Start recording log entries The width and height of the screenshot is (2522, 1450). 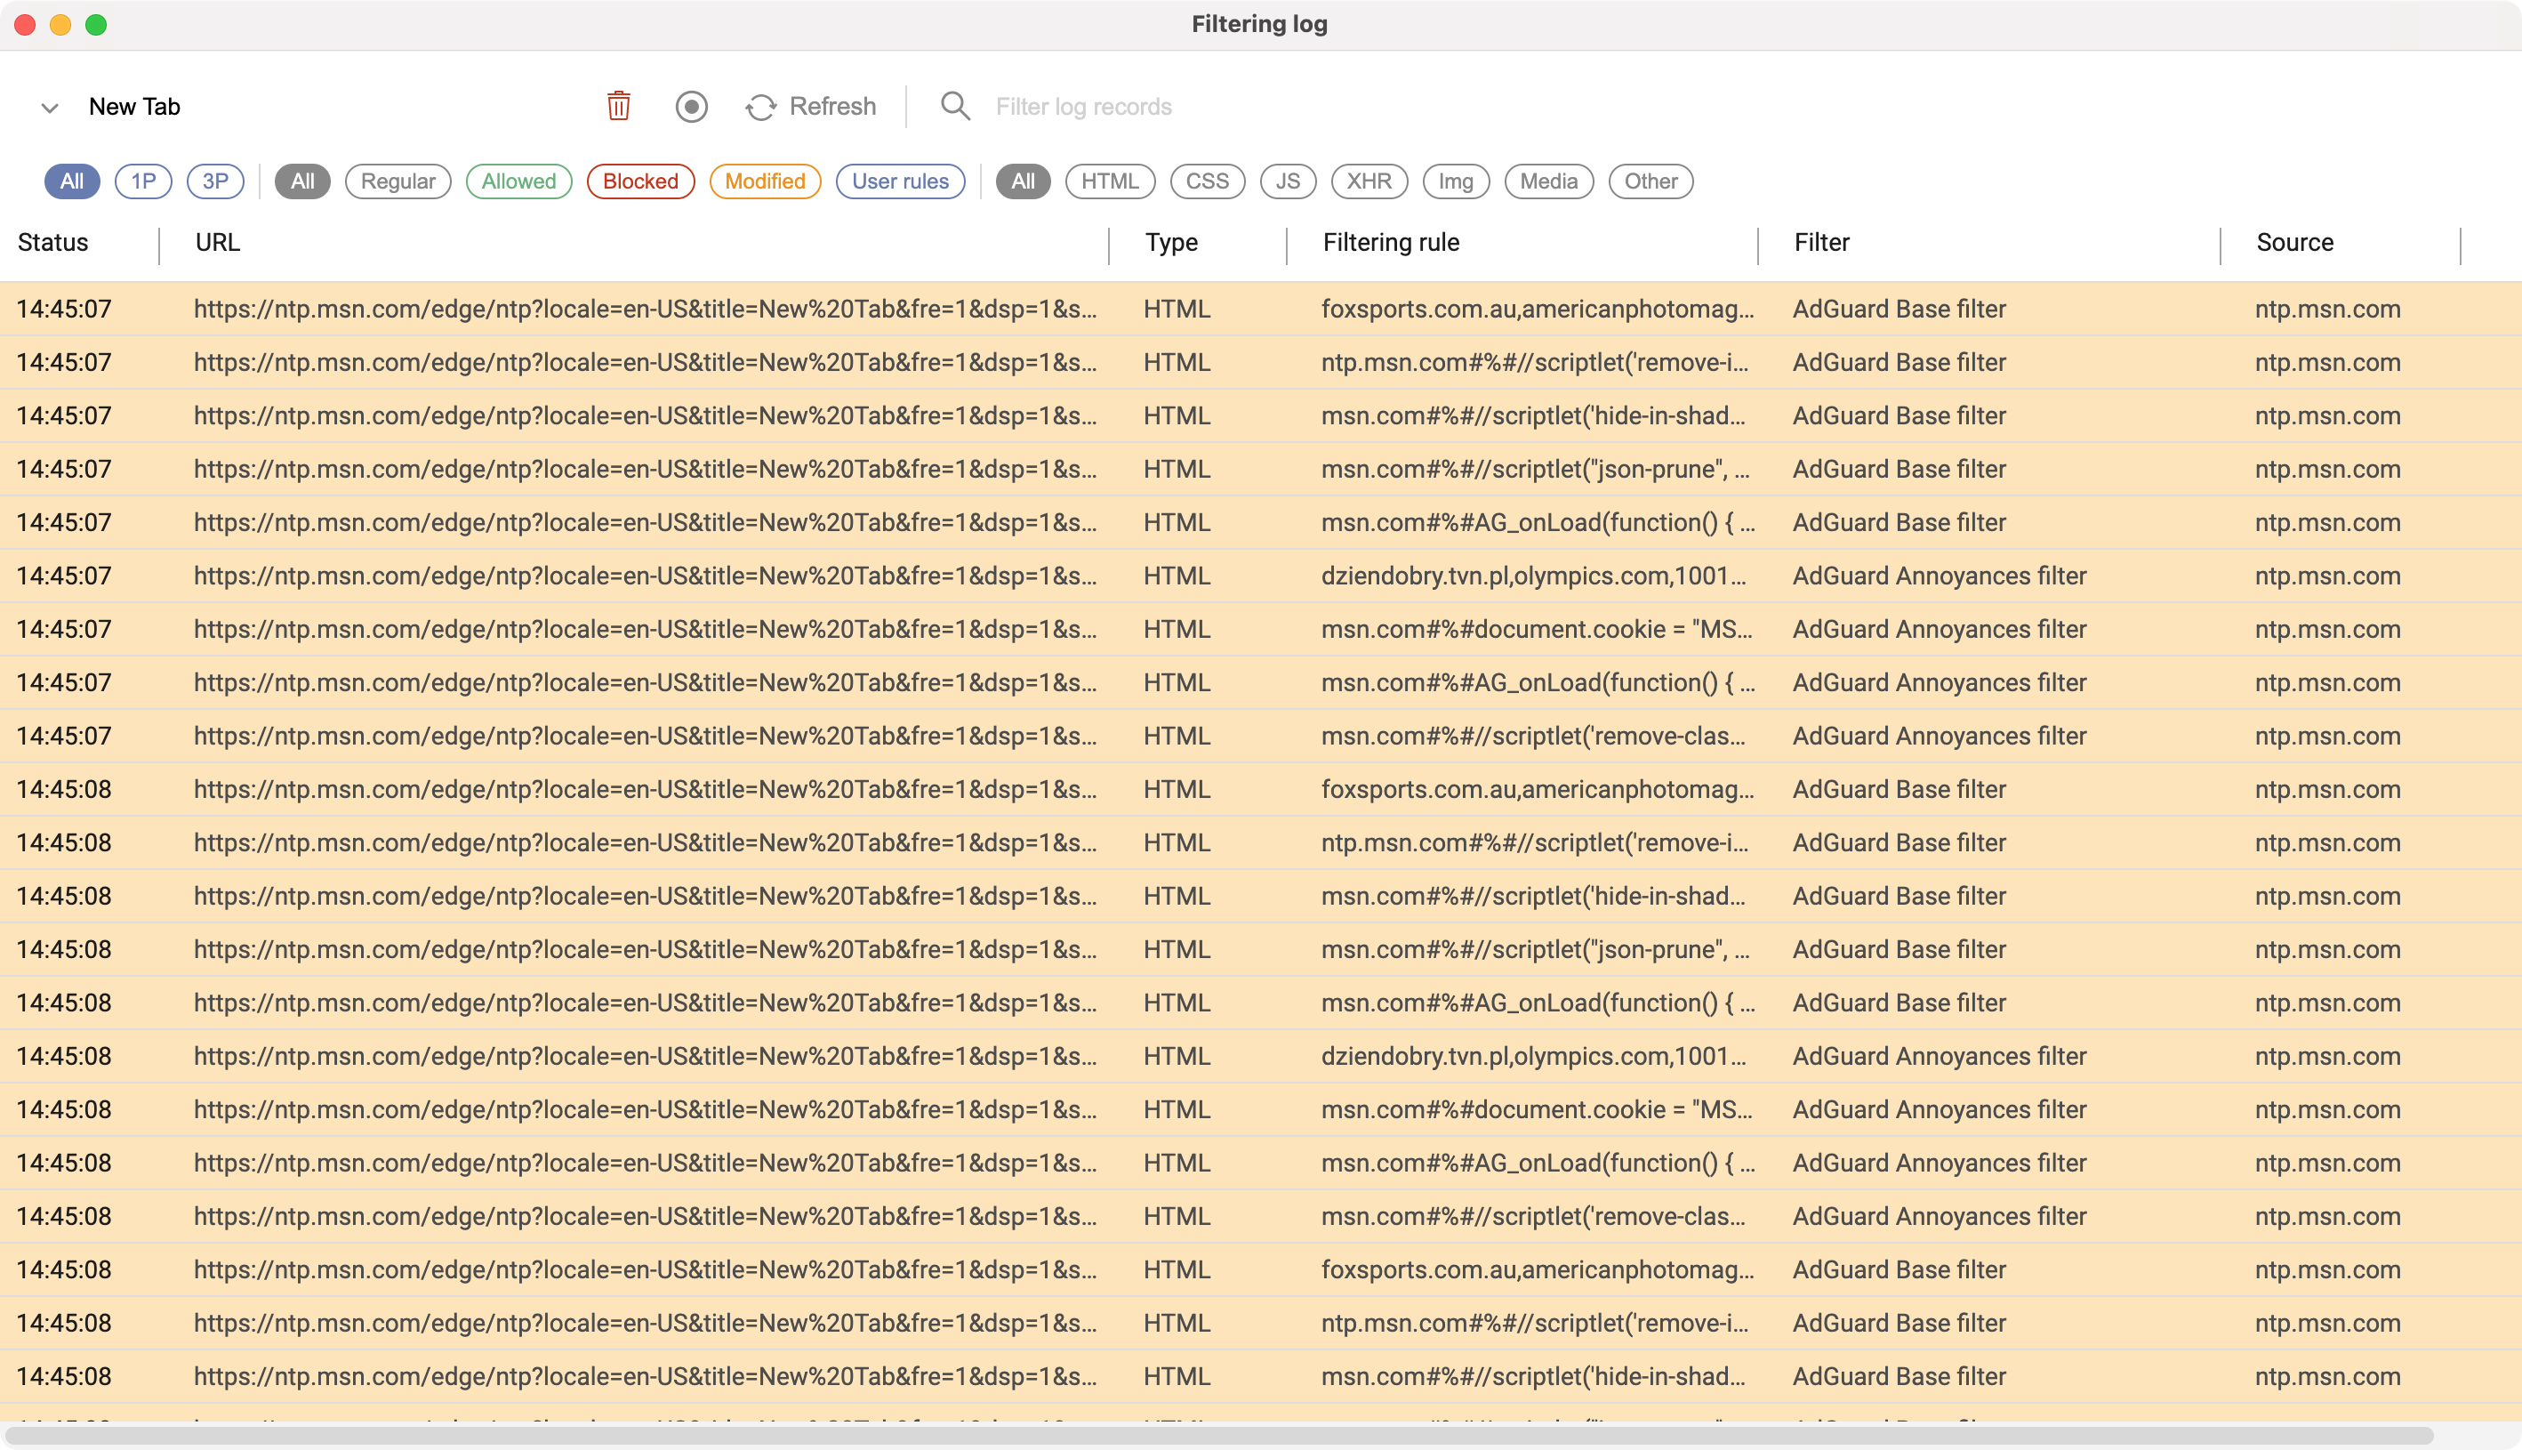[692, 106]
